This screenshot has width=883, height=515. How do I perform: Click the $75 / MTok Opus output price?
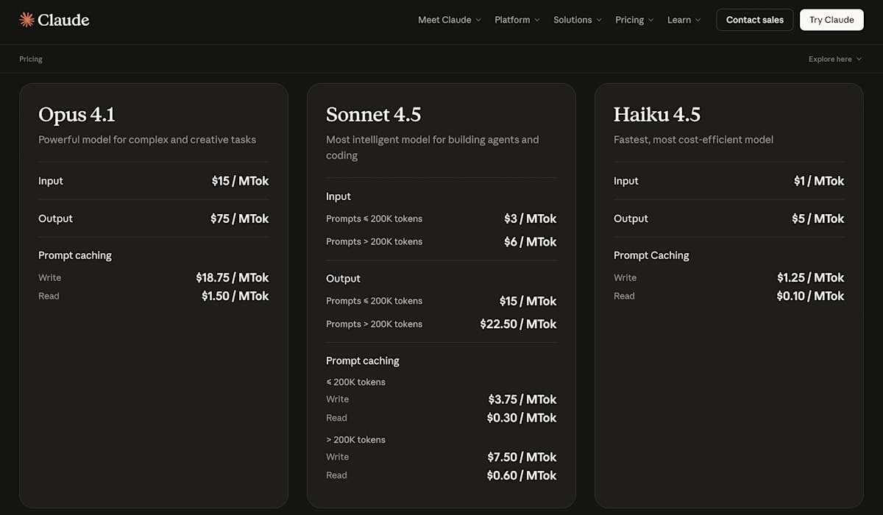tap(240, 219)
